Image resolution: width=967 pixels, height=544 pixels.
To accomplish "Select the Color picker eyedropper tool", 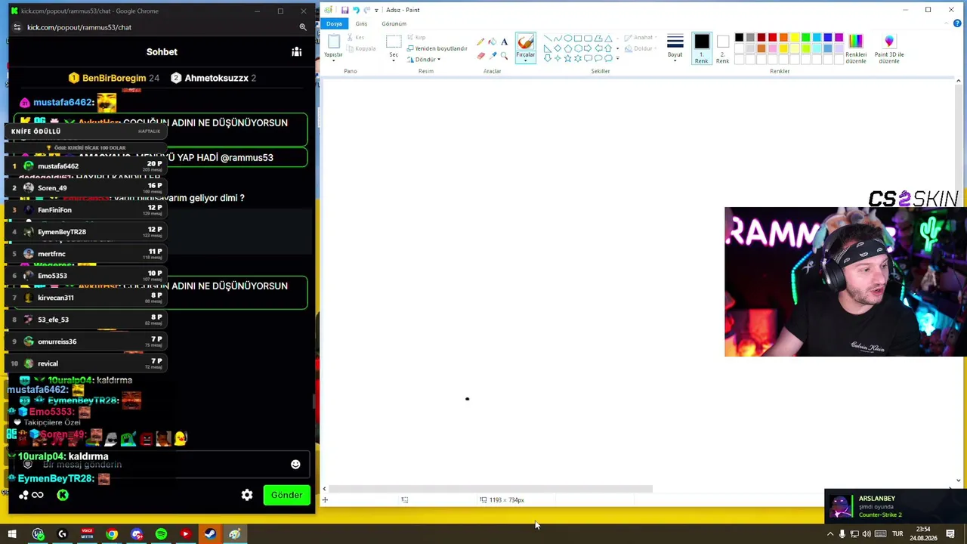I will pos(493,55).
